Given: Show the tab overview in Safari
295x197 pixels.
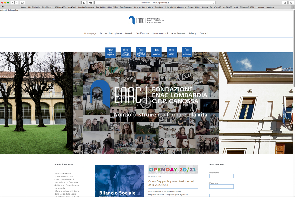Looking at the screenshot, I should (291, 3).
